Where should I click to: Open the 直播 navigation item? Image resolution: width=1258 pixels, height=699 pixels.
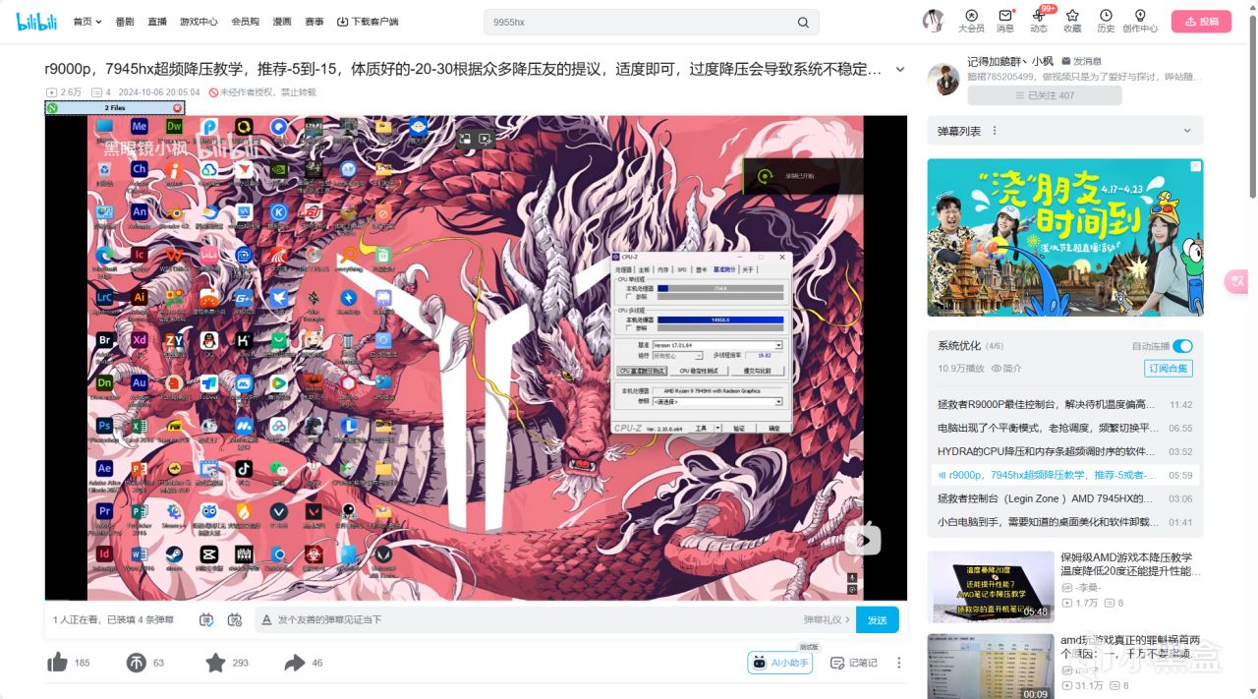[157, 22]
